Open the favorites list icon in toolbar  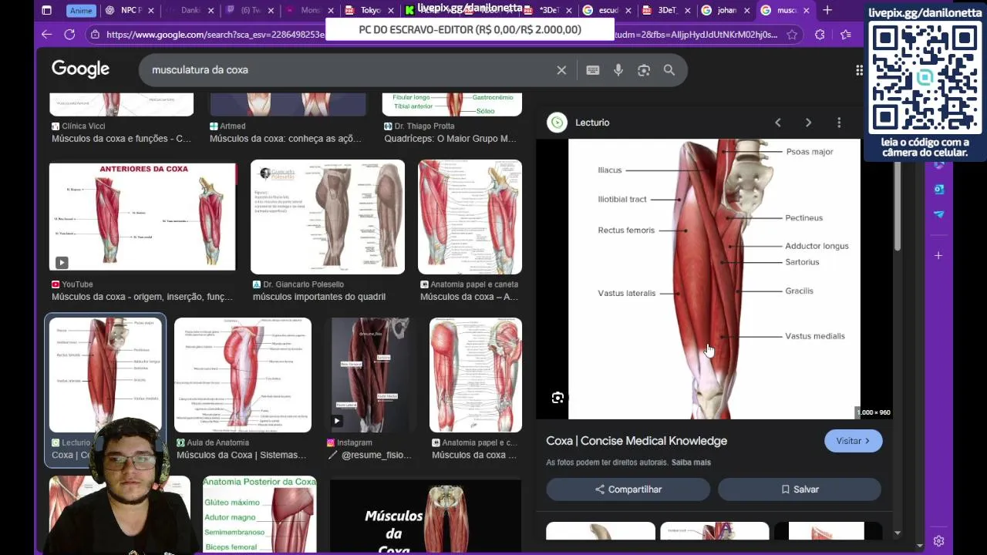tap(846, 35)
